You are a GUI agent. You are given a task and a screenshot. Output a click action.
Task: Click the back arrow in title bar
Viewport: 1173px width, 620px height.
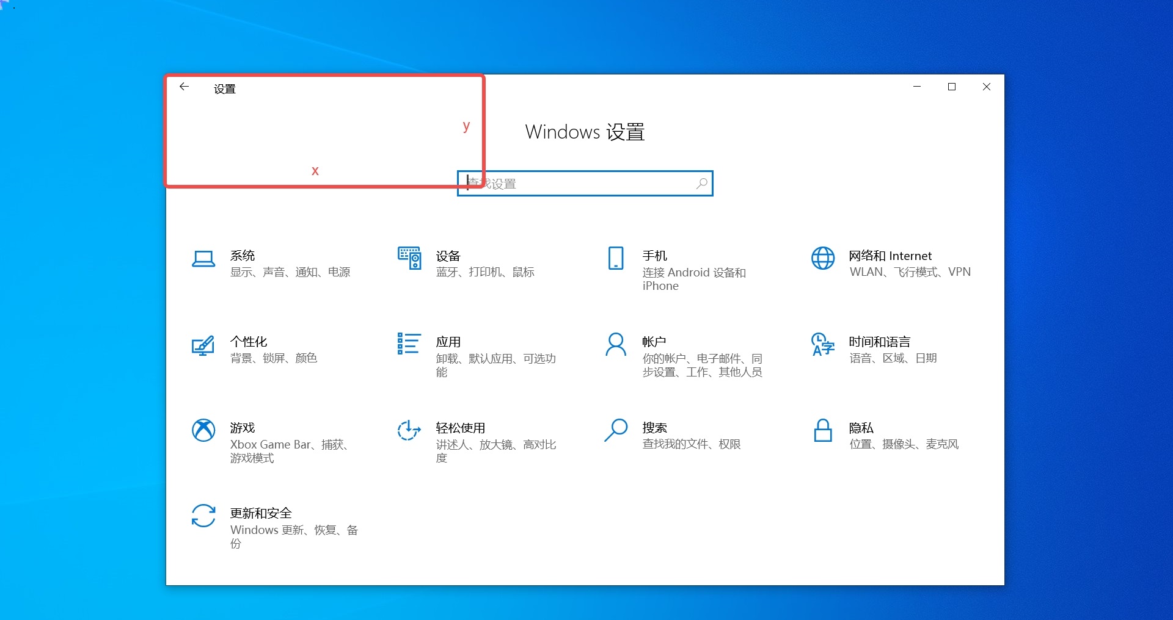pos(184,87)
